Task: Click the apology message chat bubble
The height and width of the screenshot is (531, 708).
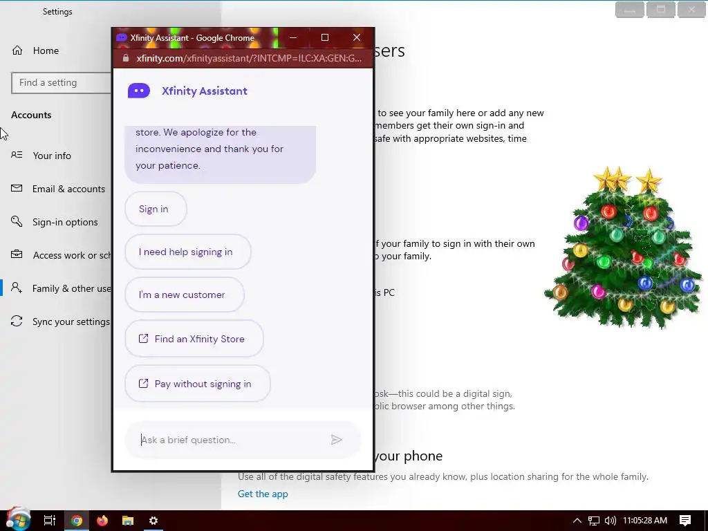Action: click(221, 154)
